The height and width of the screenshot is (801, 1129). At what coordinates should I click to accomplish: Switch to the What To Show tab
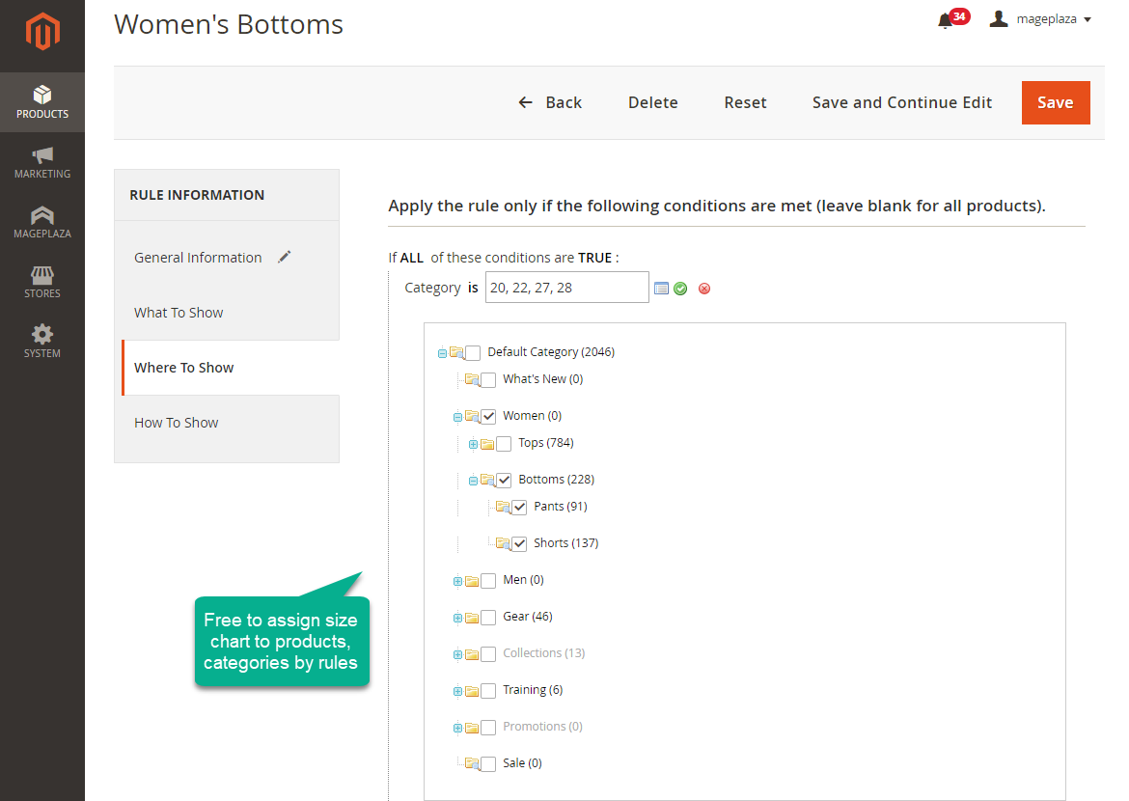tap(178, 312)
